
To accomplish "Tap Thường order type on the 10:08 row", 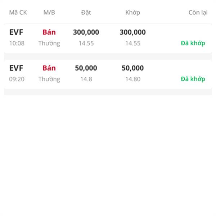I will pyautogui.click(x=49, y=44).
